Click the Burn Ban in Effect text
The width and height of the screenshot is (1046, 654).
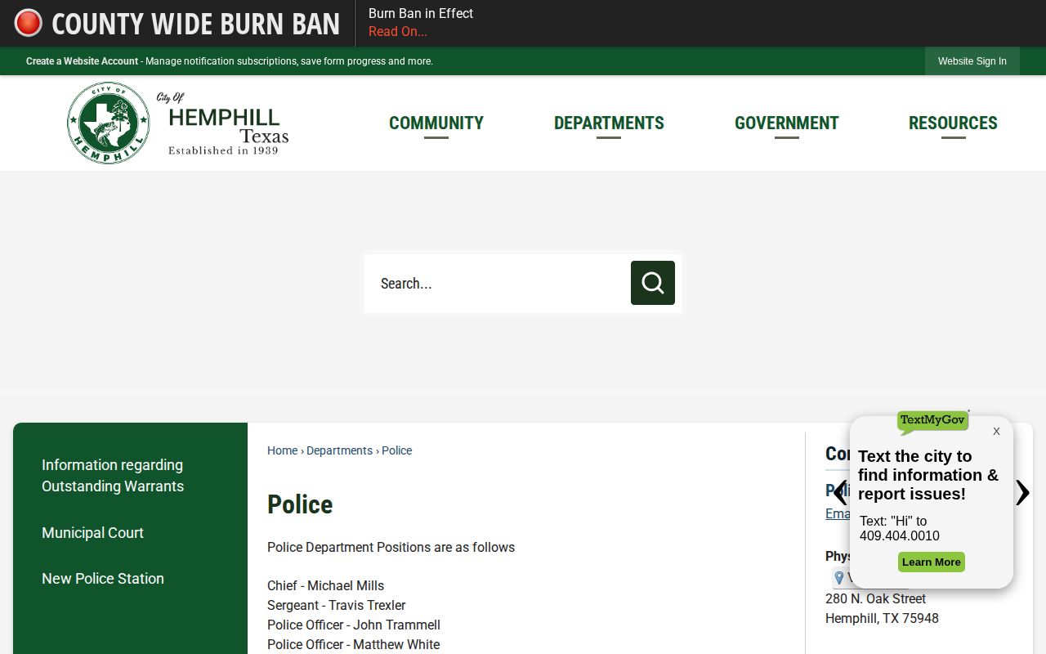(x=421, y=13)
